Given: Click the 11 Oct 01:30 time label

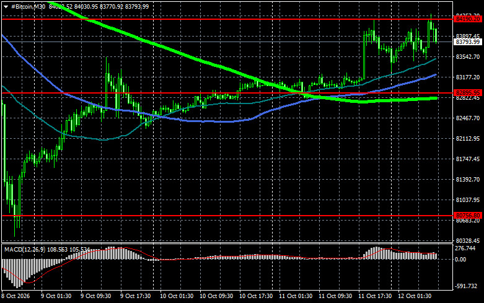Looking at the screenshot, I should [296, 296].
